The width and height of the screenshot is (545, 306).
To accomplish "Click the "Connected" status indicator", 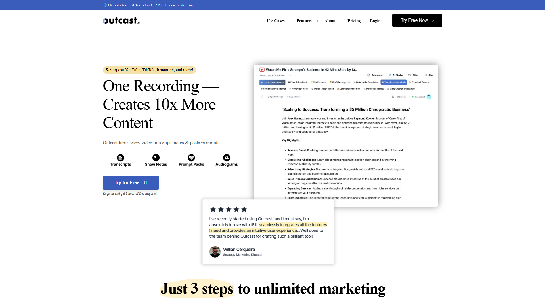I will [418, 97].
